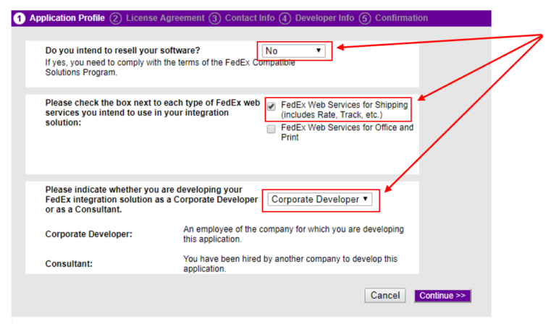This screenshot has height=324, width=556.
Task: Click the 'Corporate Developer:' definition label
Action: point(88,234)
